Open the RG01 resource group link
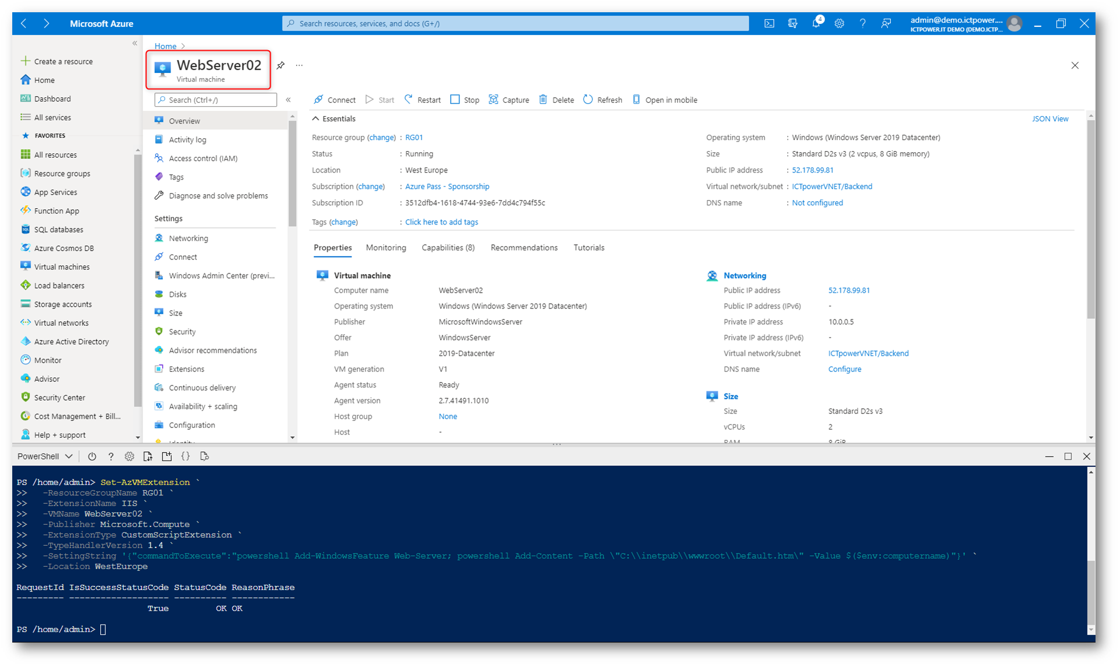The image size is (1120, 667). pos(414,138)
